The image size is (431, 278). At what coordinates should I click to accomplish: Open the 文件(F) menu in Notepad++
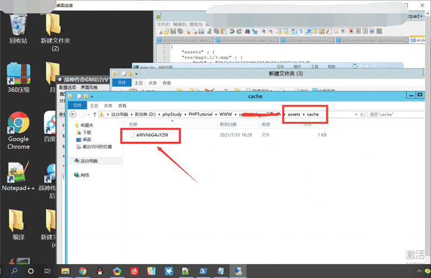click(x=164, y=24)
